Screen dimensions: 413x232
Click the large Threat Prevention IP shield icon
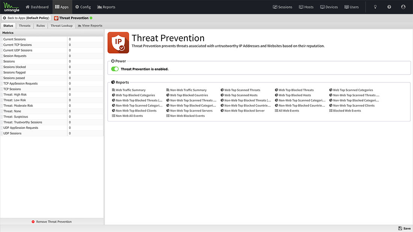(118, 43)
